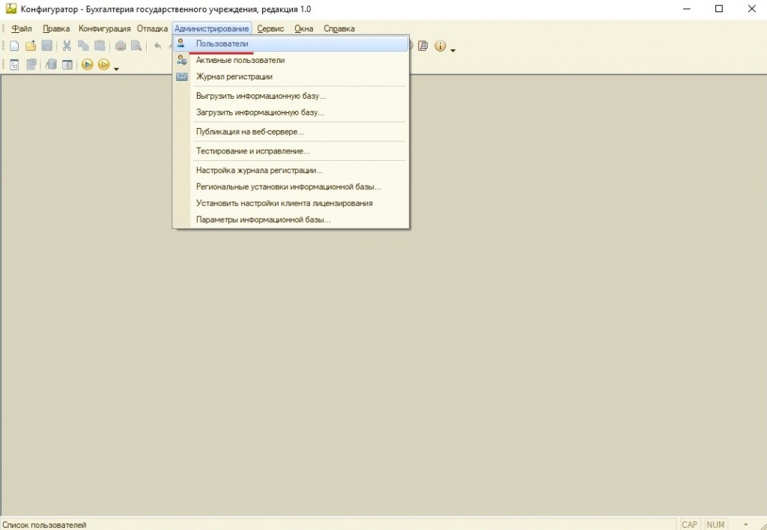Open the Сервис menu
767x530 pixels.
(x=270, y=28)
